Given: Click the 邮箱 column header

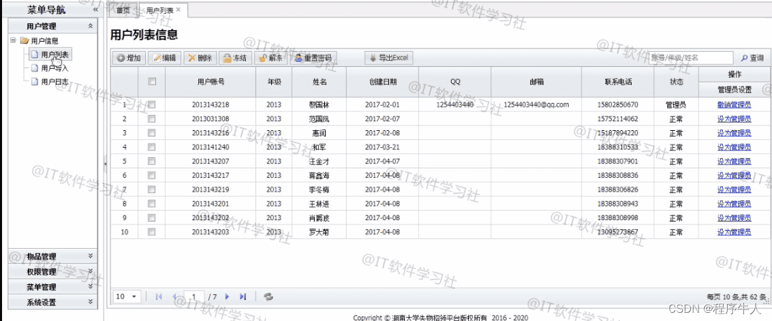Looking at the screenshot, I should click(x=537, y=82).
